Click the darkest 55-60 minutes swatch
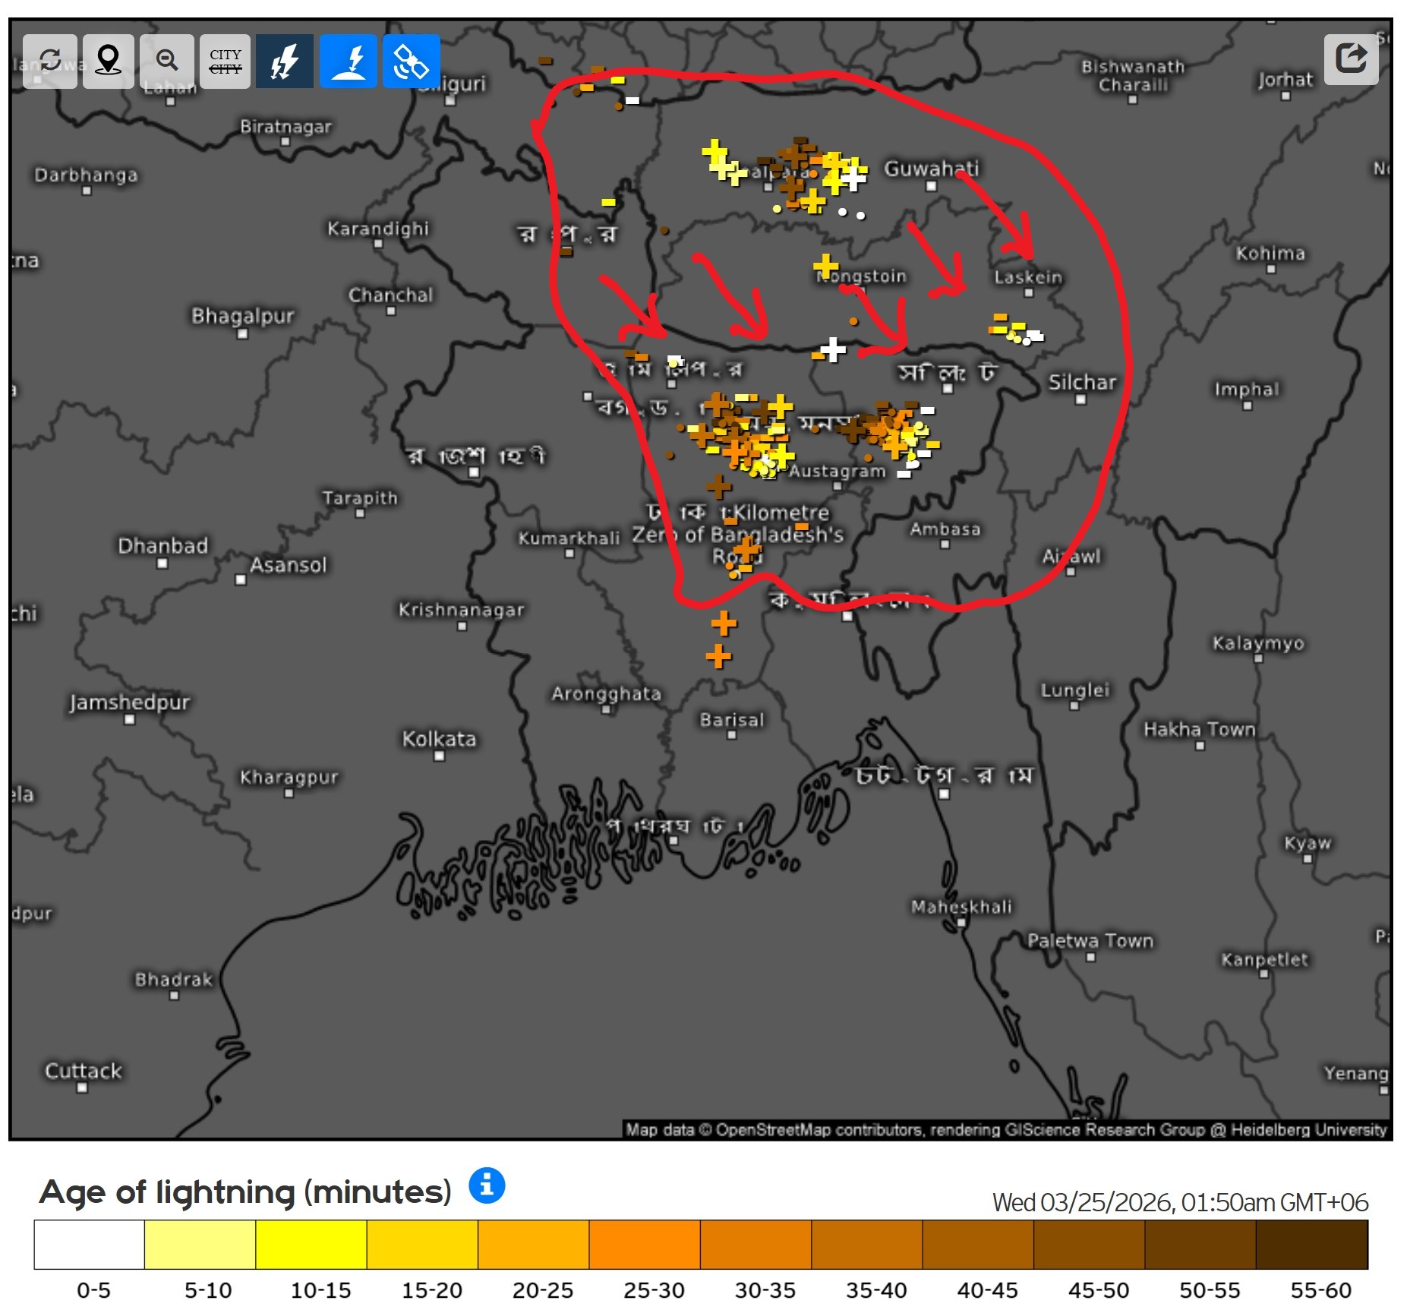This screenshot has height=1310, width=1410. pos(1311,1244)
